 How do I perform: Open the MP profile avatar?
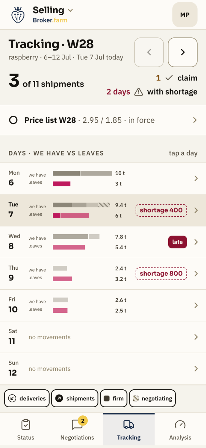click(185, 15)
